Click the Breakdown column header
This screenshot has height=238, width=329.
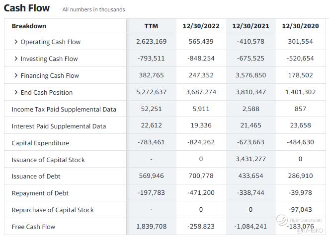click(29, 26)
